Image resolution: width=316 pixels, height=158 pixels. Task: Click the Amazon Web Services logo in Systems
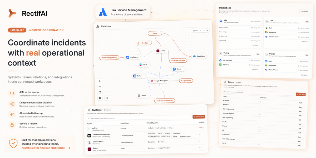[x=89, y=136]
